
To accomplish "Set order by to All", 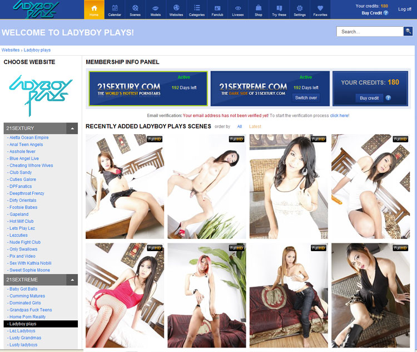I will click(x=239, y=126).
